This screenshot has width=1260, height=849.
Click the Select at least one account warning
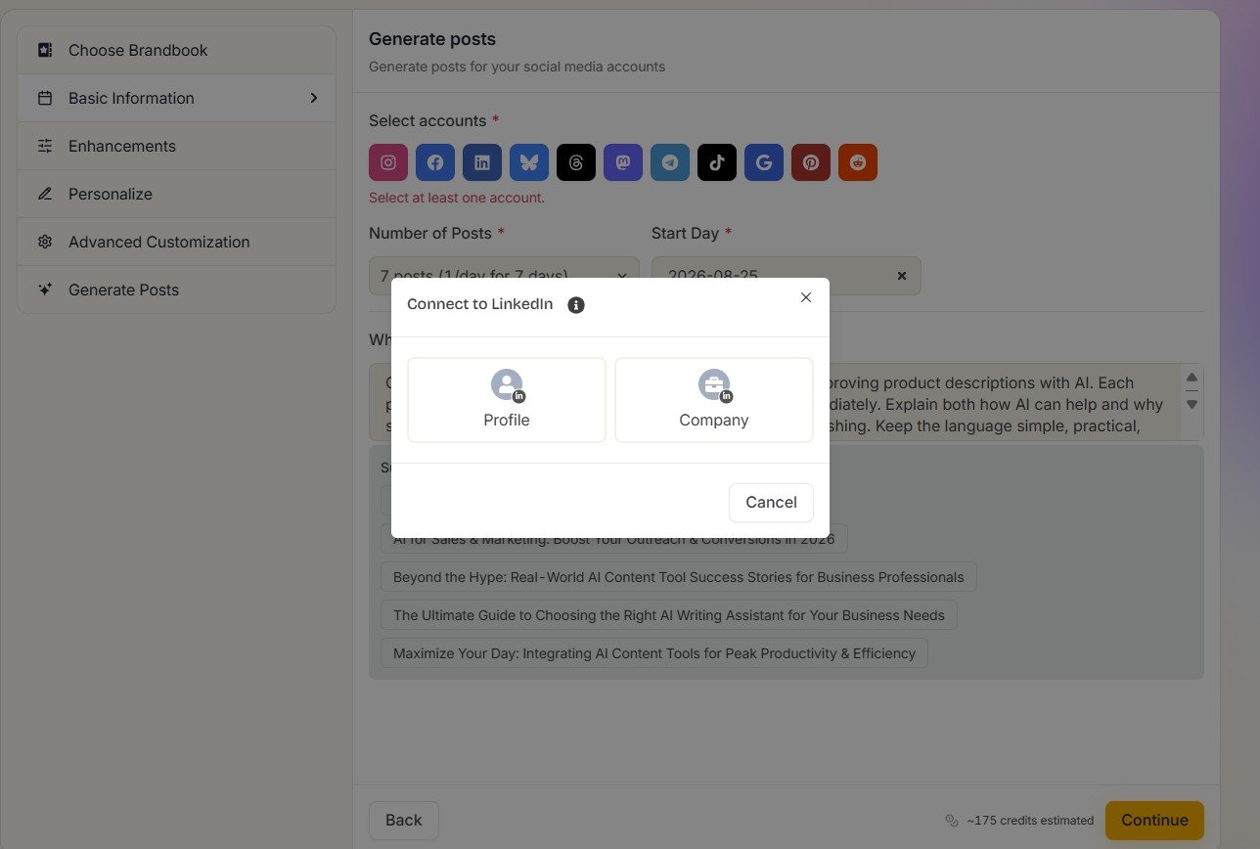[x=457, y=198]
